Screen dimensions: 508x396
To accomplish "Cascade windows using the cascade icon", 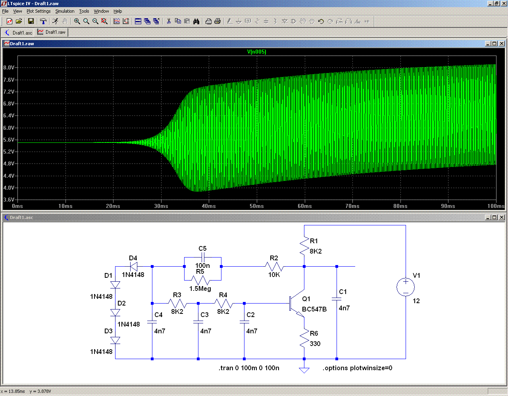I will click(147, 21).
